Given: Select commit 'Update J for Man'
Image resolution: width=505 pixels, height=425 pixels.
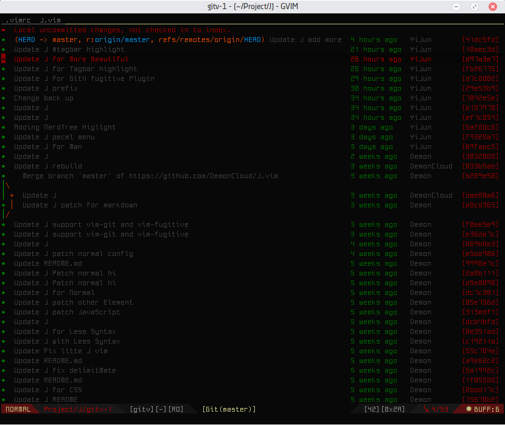Looking at the screenshot, I should coord(47,147).
